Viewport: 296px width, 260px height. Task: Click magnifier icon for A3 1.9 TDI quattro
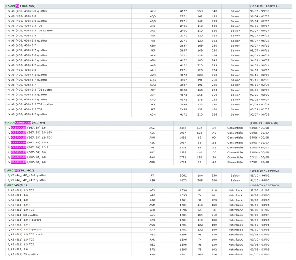[x=9, y=234]
